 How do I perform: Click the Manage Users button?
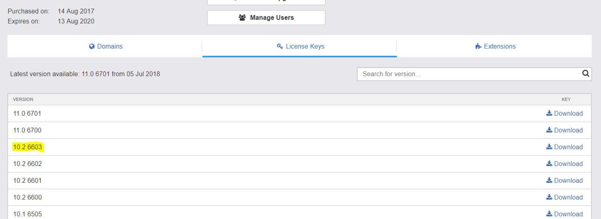coord(266,17)
